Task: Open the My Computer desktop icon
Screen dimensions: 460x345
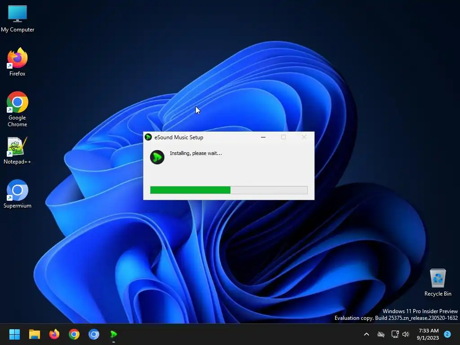Action: [x=18, y=18]
